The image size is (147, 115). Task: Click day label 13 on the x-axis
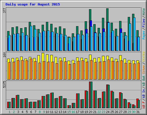point(60,112)
